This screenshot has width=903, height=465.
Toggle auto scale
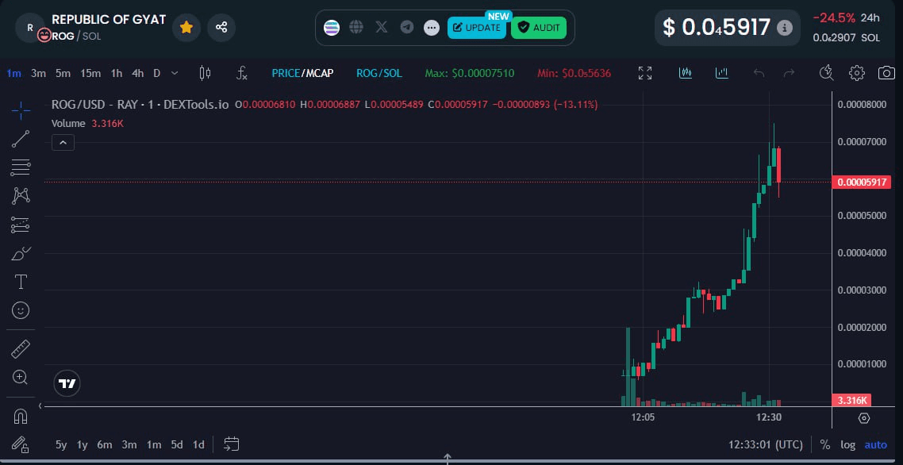tap(876, 445)
